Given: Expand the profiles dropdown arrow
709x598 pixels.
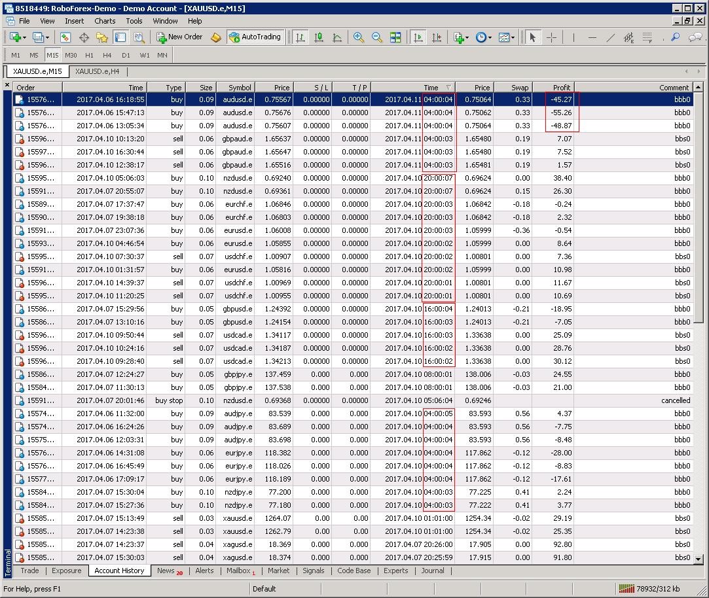Looking at the screenshot, I should (46, 37).
